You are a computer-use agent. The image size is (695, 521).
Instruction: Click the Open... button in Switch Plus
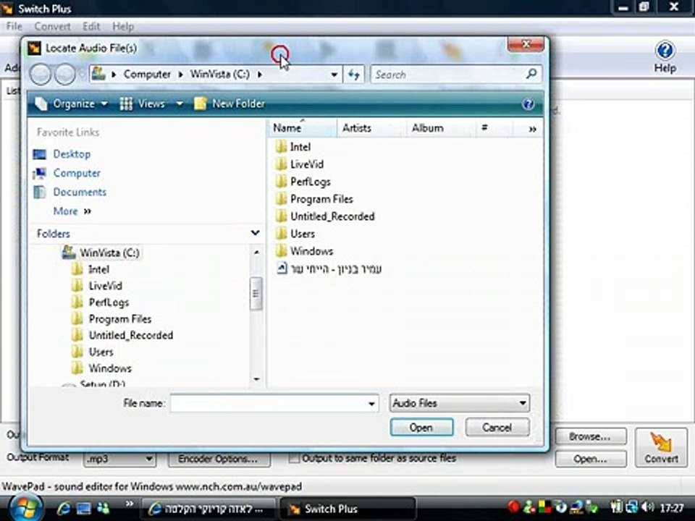click(591, 459)
